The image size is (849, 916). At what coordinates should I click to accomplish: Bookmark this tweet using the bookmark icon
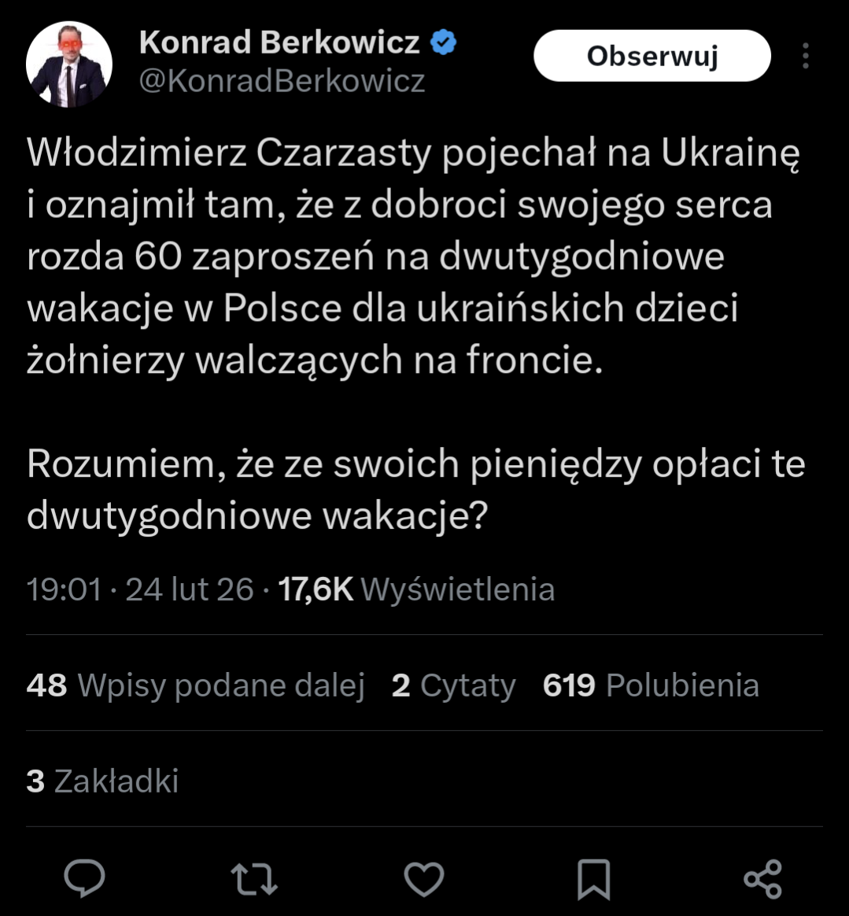tap(593, 879)
